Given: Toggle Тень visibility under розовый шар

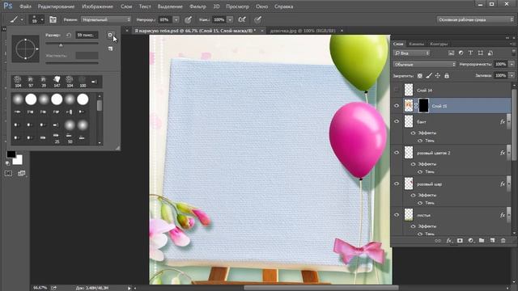Looking at the screenshot, I should coord(420,203).
